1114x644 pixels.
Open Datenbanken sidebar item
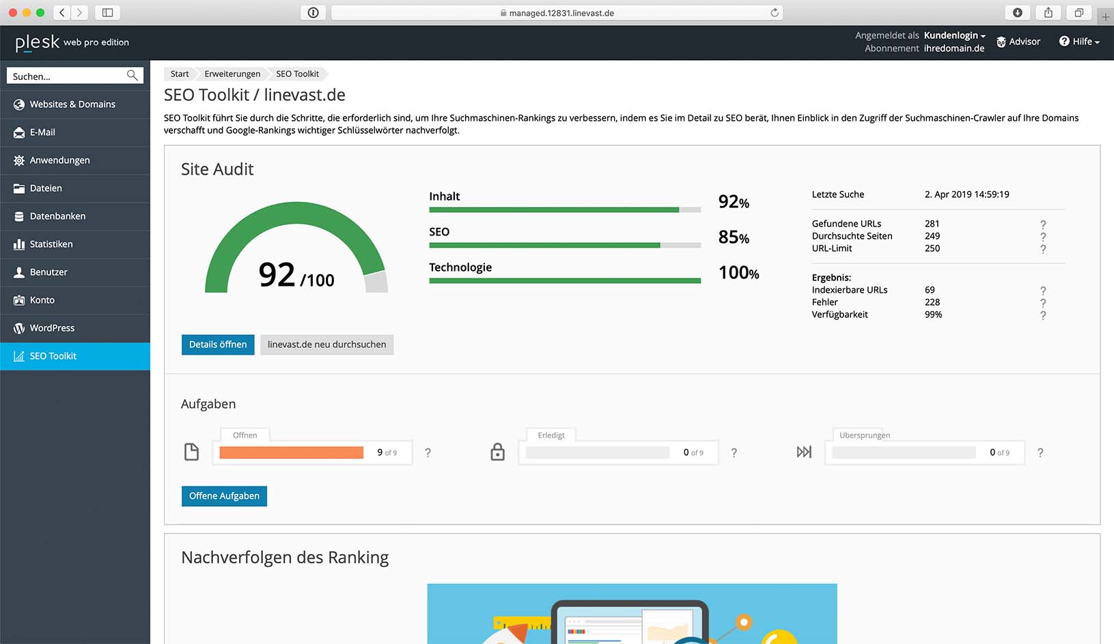pyautogui.click(x=75, y=216)
